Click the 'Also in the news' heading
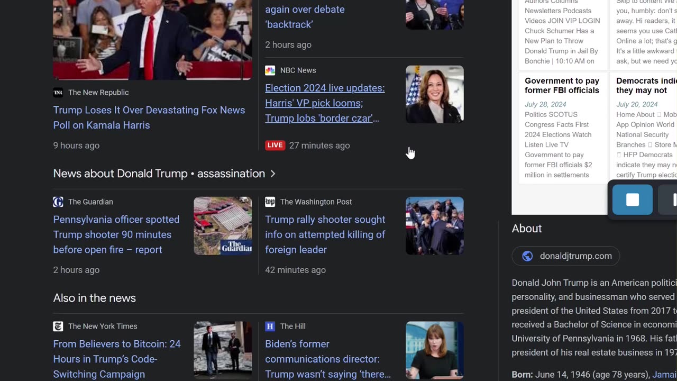The height and width of the screenshot is (381, 677). click(x=95, y=298)
